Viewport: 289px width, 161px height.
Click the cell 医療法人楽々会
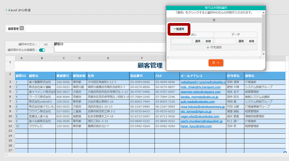42,116
